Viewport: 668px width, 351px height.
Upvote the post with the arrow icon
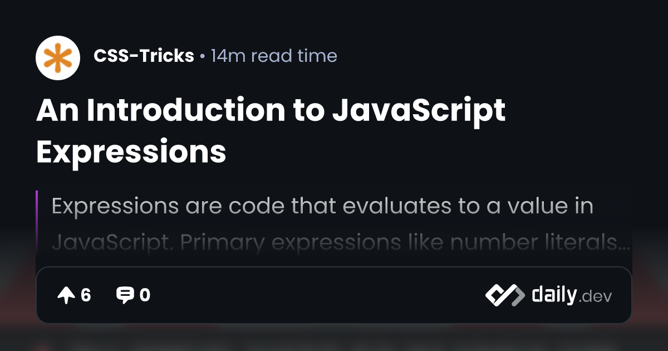pyautogui.click(x=66, y=295)
